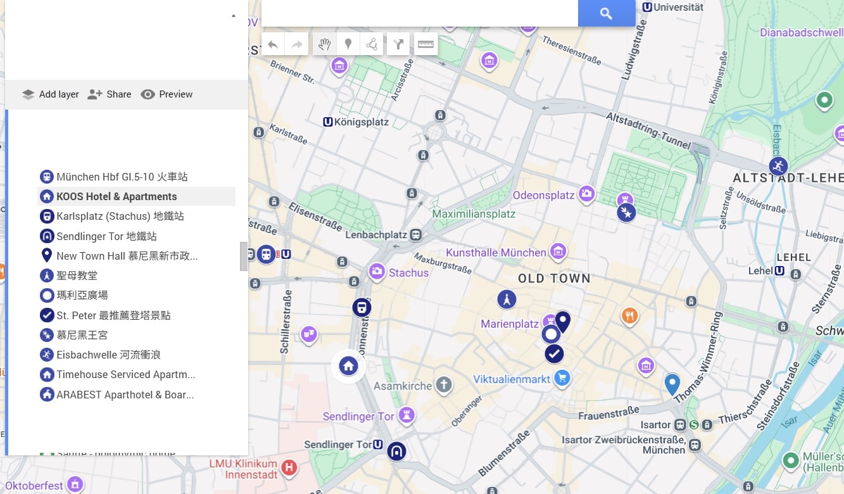Click the surfer marker on the map

tap(778, 167)
